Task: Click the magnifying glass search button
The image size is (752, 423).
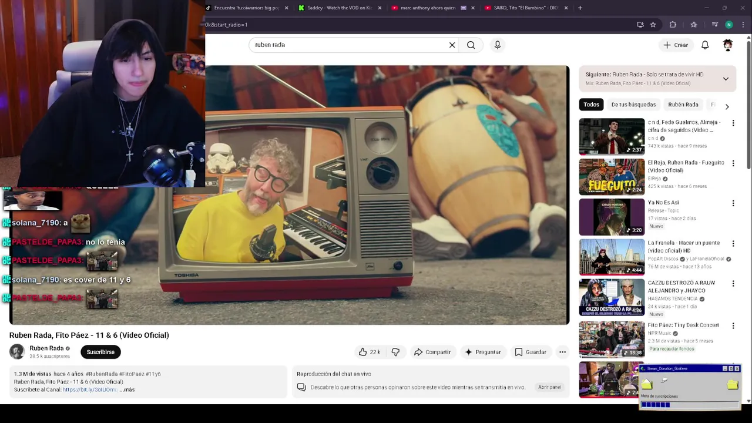Action: [x=471, y=45]
